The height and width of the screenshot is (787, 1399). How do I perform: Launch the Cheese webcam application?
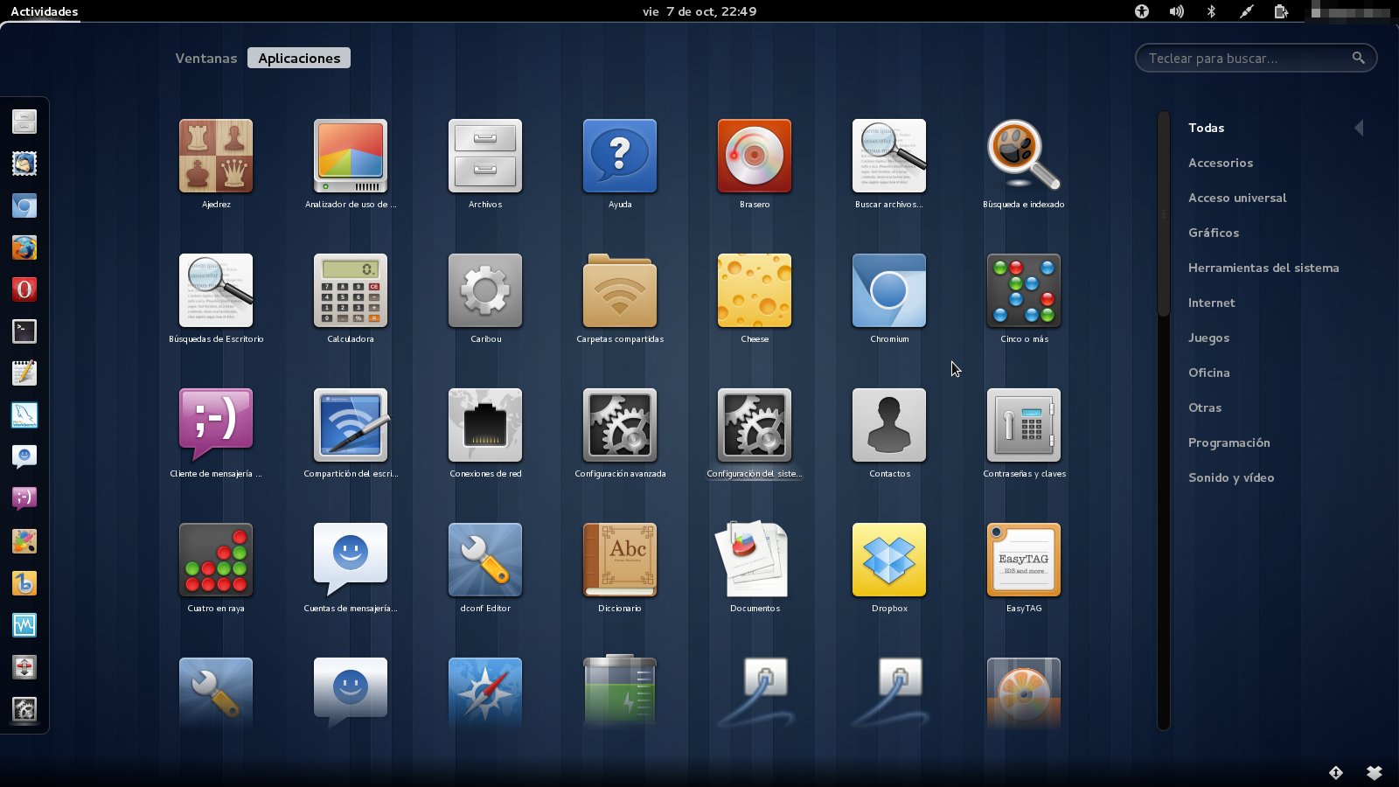click(755, 291)
